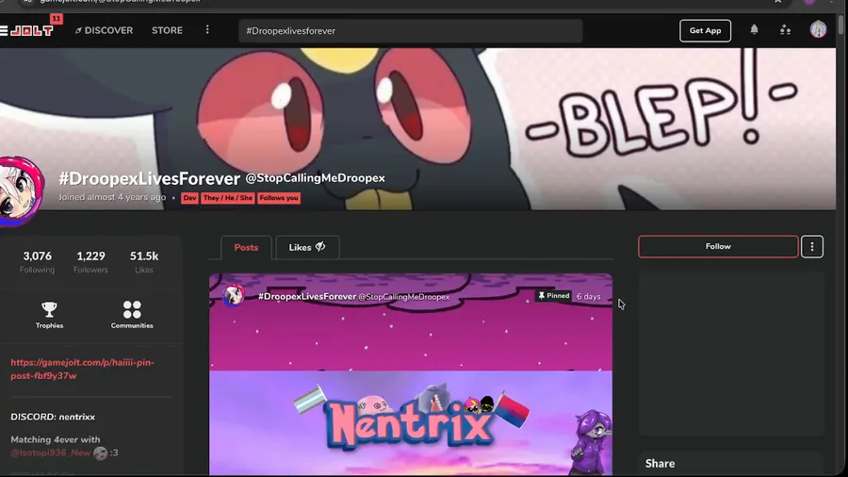848x477 pixels.
Task: Open your account avatar menu
Action: (x=818, y=30)
